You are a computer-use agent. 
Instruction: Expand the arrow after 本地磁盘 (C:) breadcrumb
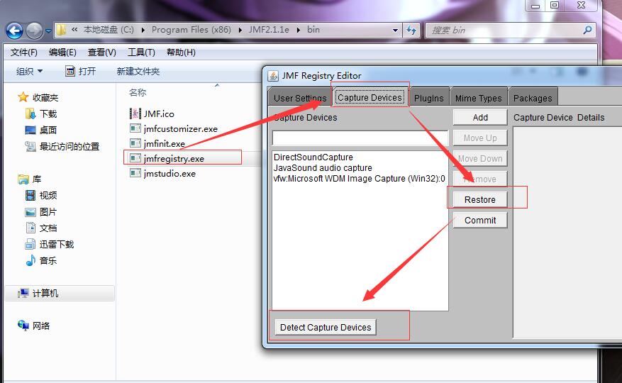click(143, 30)
